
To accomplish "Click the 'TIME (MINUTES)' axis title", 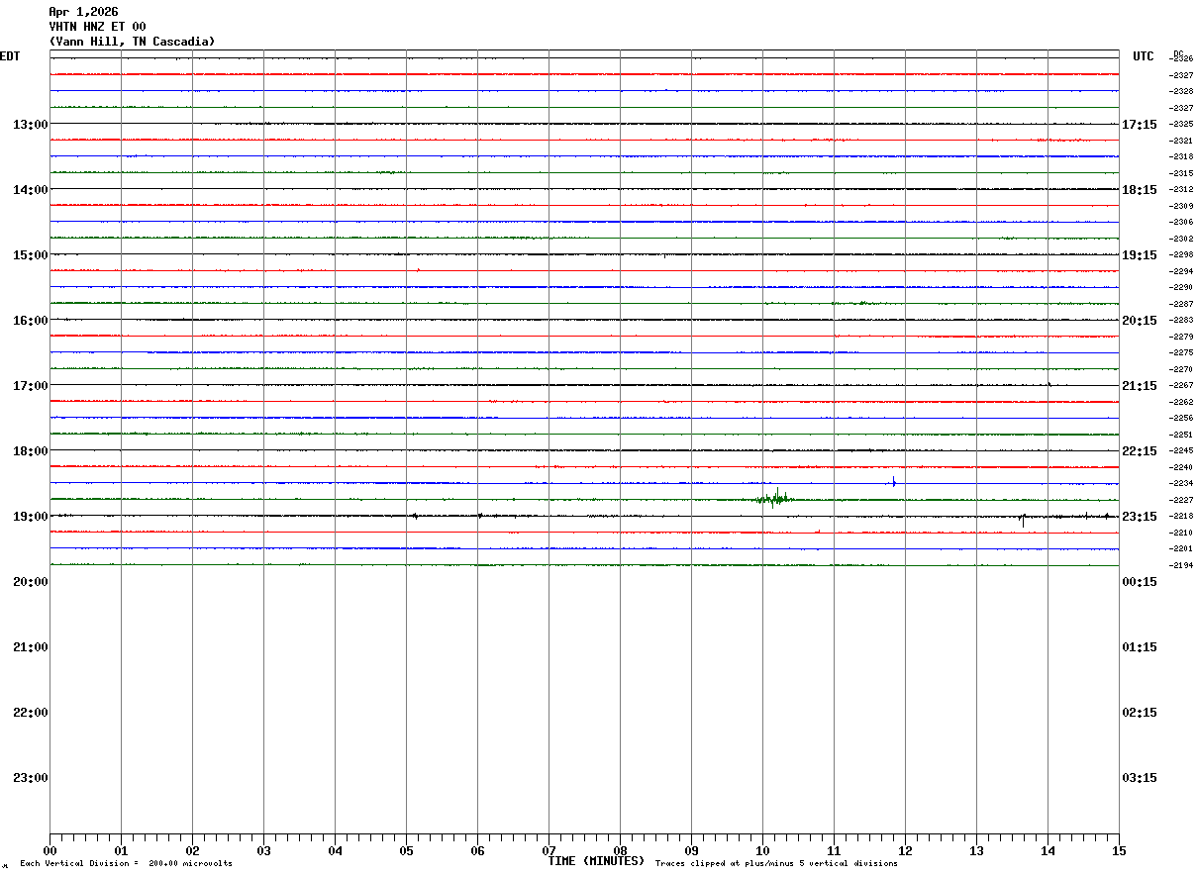I will coord(596,861).
